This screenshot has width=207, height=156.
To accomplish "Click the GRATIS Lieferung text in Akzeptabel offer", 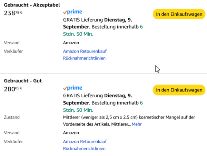I will (x=83, y=20).
